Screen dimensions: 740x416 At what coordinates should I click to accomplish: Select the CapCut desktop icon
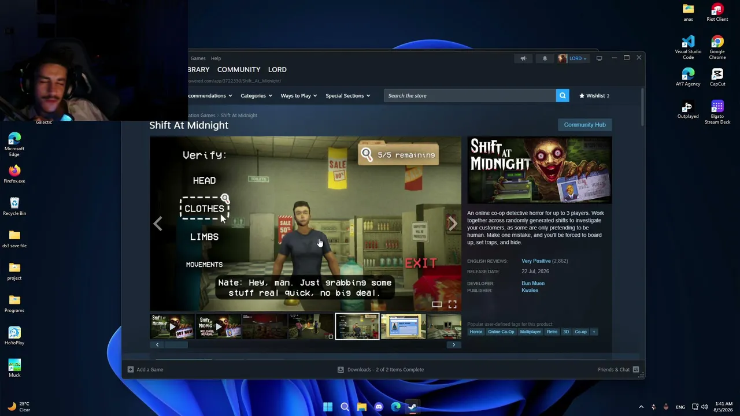[x=717, y=77]
